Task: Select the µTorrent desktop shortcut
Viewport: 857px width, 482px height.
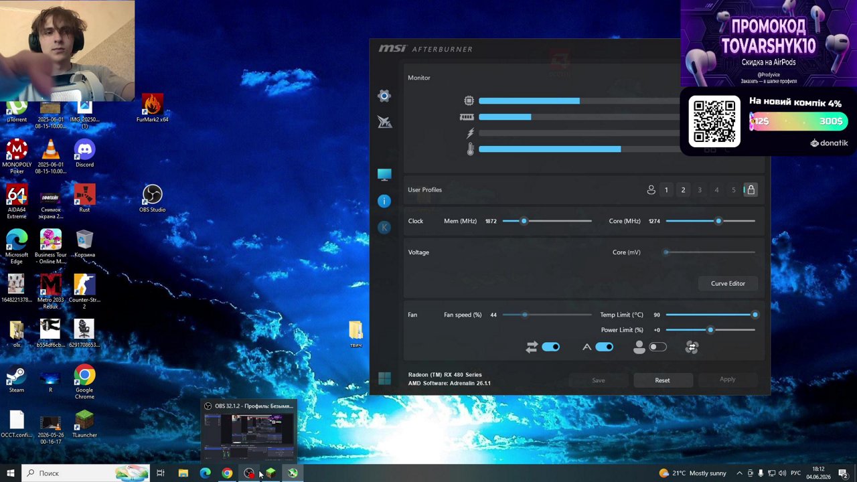Action: click(17, 112)
